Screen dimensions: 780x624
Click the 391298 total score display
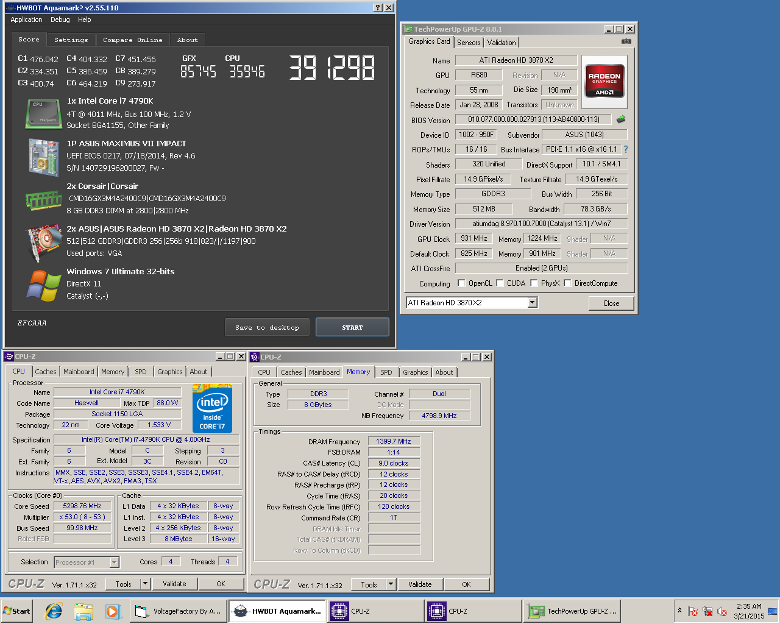(331, 68)
